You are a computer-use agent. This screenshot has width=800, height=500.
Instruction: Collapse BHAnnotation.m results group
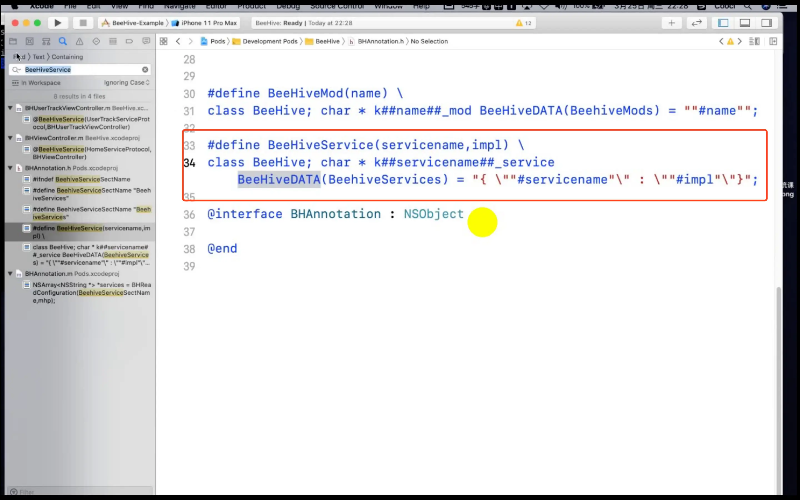point(10,274)
